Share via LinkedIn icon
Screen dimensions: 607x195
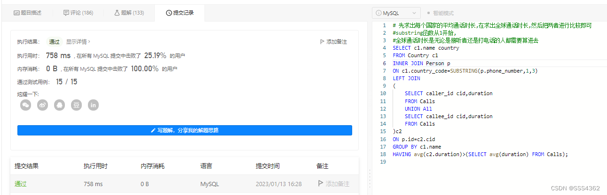[x=94, y=105]
